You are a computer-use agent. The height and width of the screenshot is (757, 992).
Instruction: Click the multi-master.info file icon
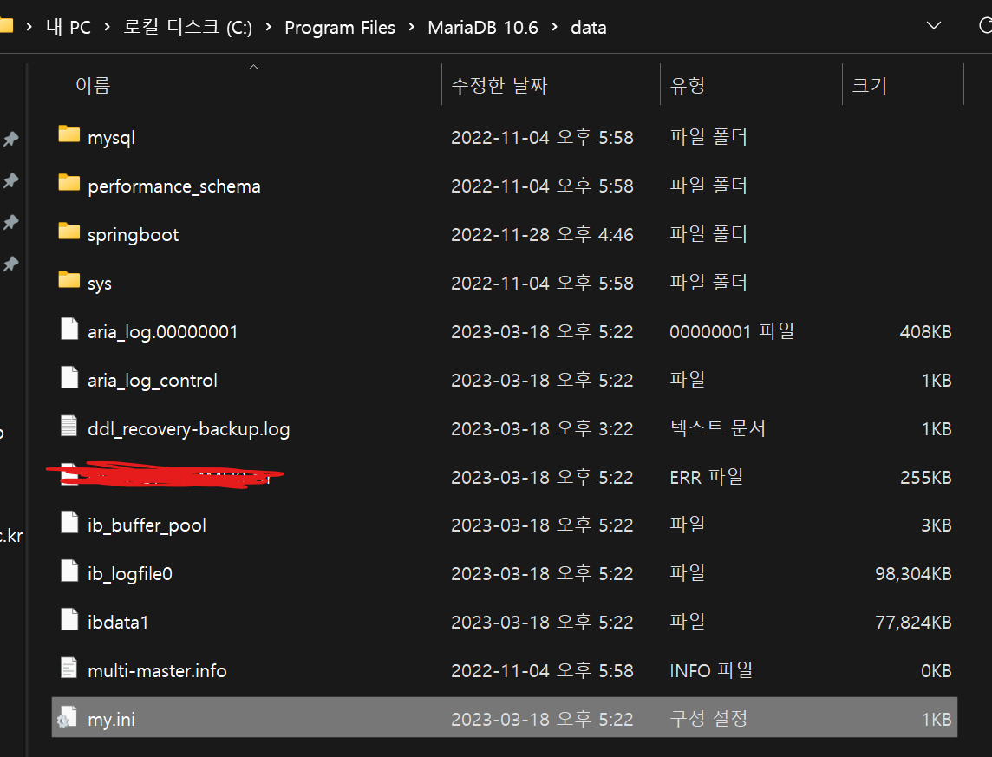[69, 668]
